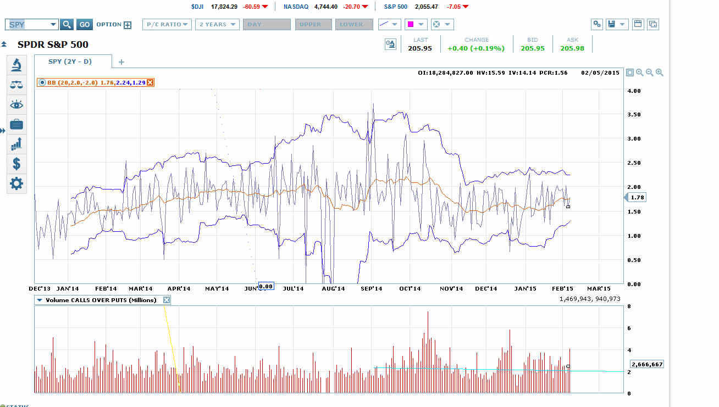
Task: Open the gear settings icon in sidebar
Action: [16, 183]
